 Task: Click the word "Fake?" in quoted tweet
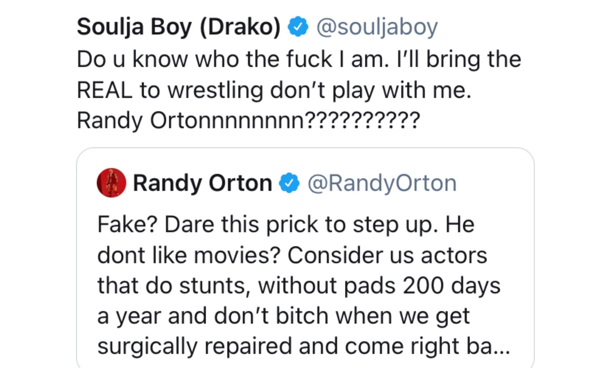pyautogui.click(x=127, y=224)
